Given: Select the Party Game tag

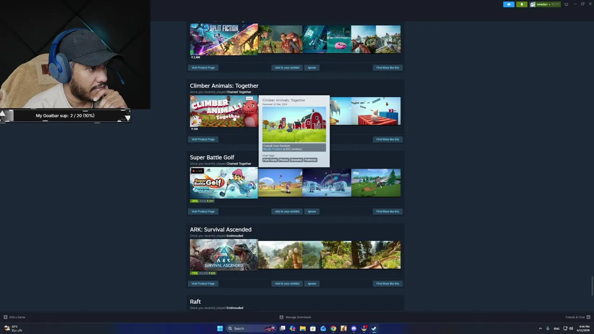Looking at the screenshot, I should (270, 160).
